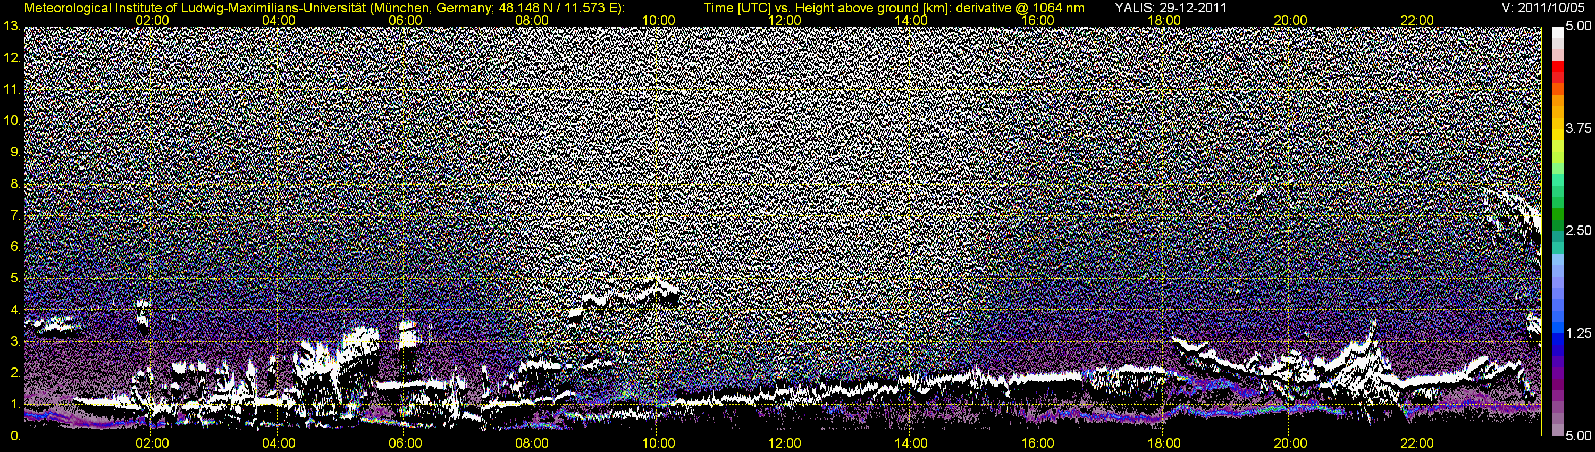Click the 'YALIS: 29-12-2011' date label
1595x452 pixels.
coord(1170,8)
